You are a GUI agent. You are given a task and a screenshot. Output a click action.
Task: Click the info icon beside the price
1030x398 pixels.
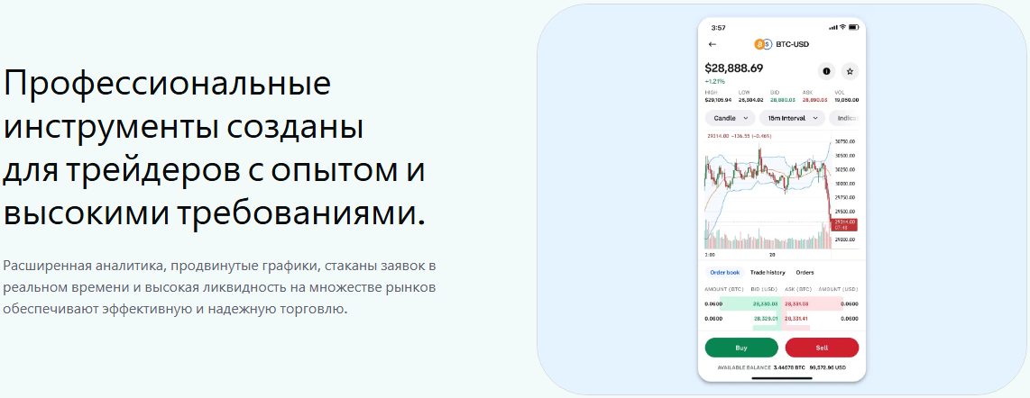(x=826, y=70)
